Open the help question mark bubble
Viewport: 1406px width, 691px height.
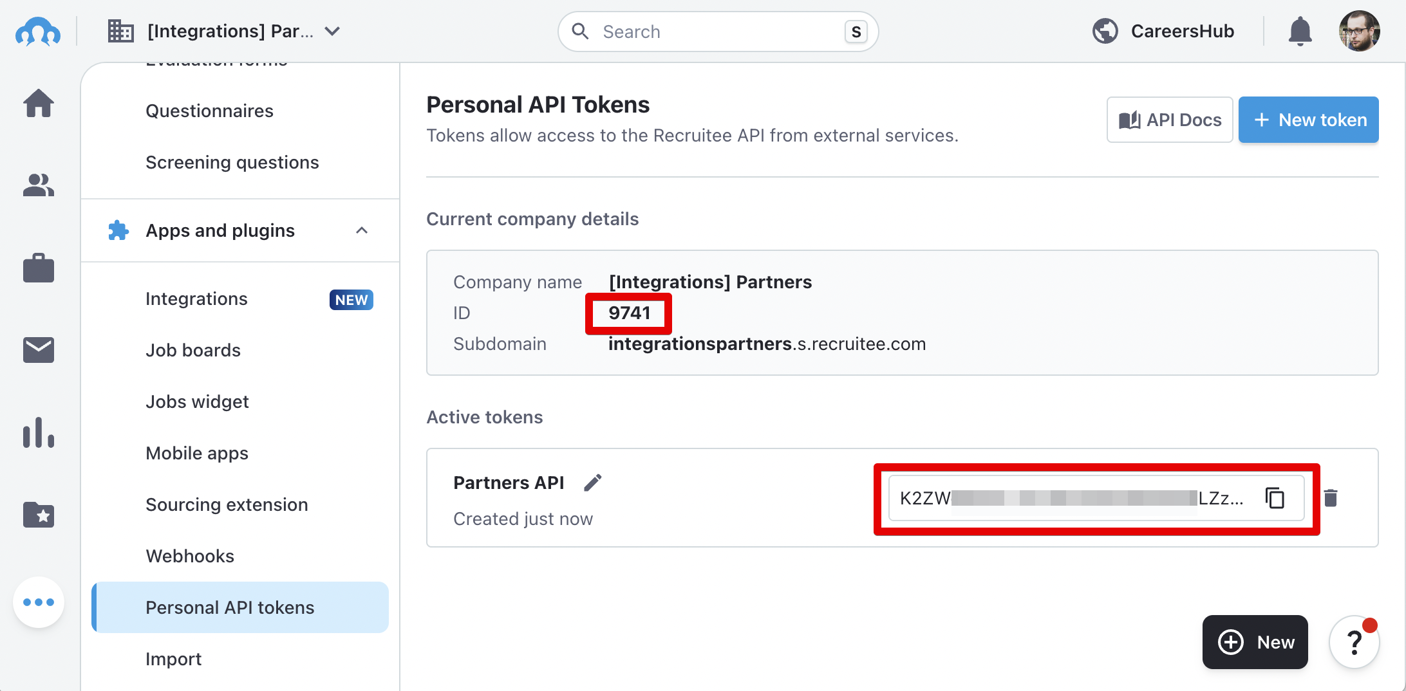click(1354, 642)
